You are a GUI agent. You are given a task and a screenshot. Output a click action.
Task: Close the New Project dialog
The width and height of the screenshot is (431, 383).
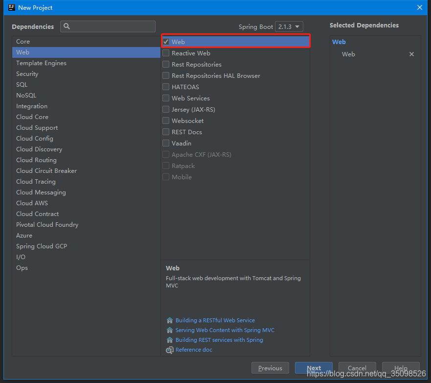pos(419,7)
